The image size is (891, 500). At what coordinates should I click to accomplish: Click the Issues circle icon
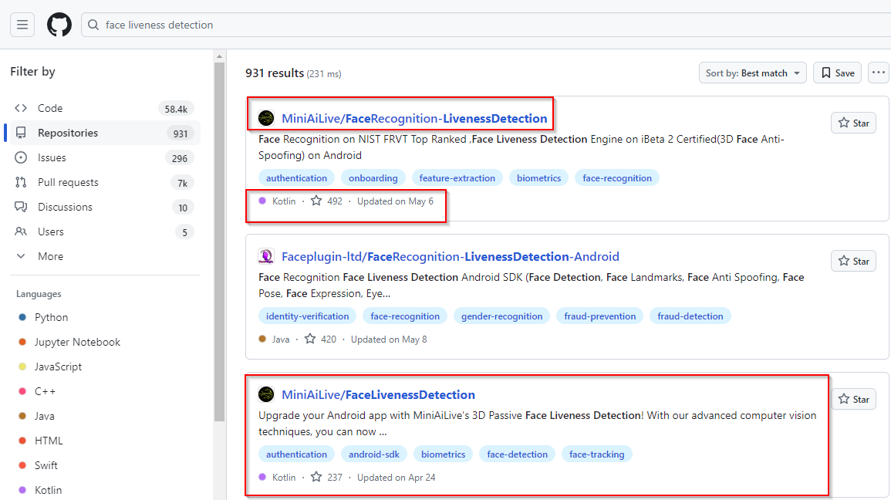click(21, 157)
